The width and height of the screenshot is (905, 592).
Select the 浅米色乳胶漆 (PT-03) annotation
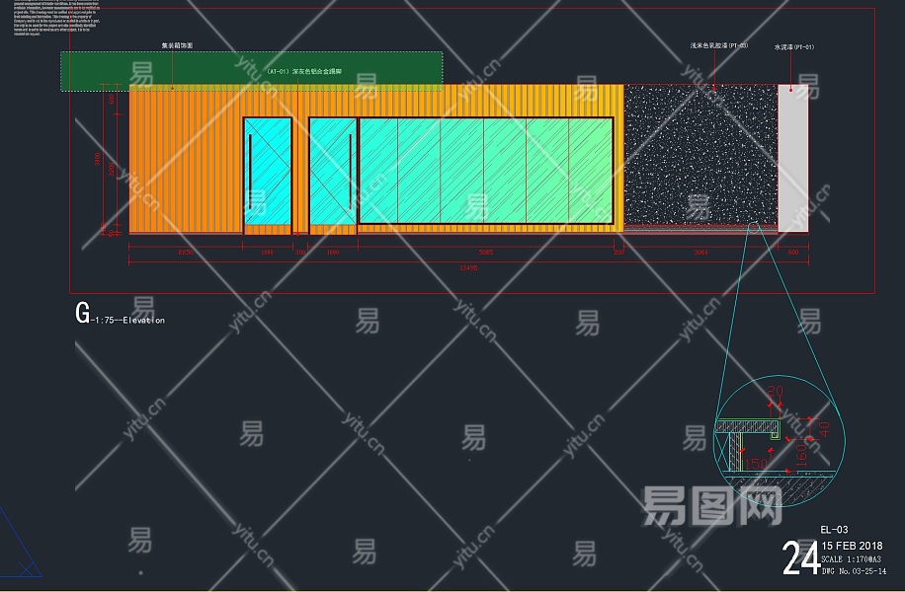718,45
